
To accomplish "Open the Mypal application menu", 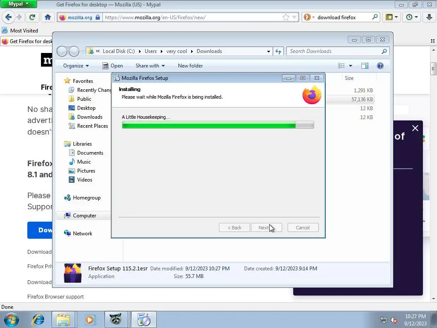I will 18,4.
